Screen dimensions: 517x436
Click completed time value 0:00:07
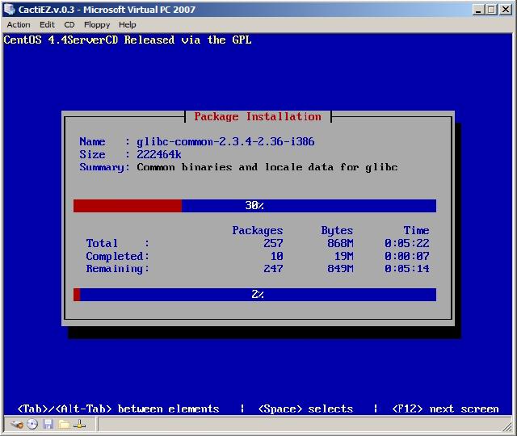(x=407, y=256)
